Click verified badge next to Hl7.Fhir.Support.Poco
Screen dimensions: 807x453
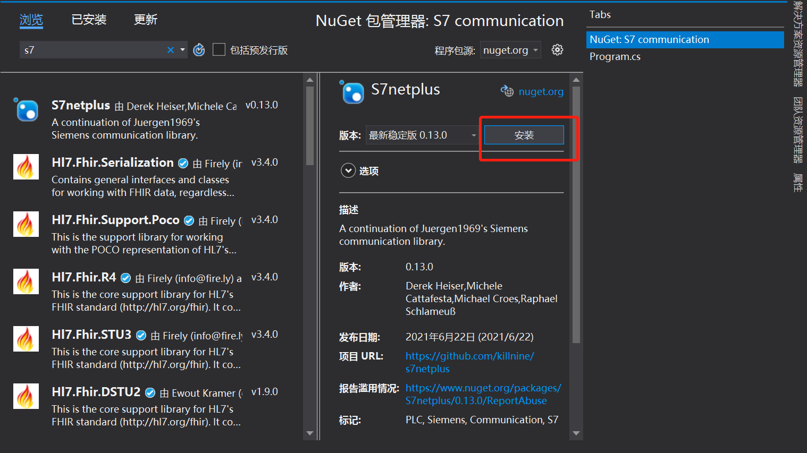189,220
